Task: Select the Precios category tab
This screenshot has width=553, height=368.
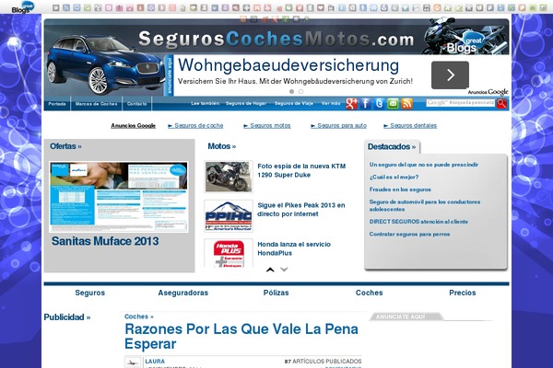Action: [463, 293]
